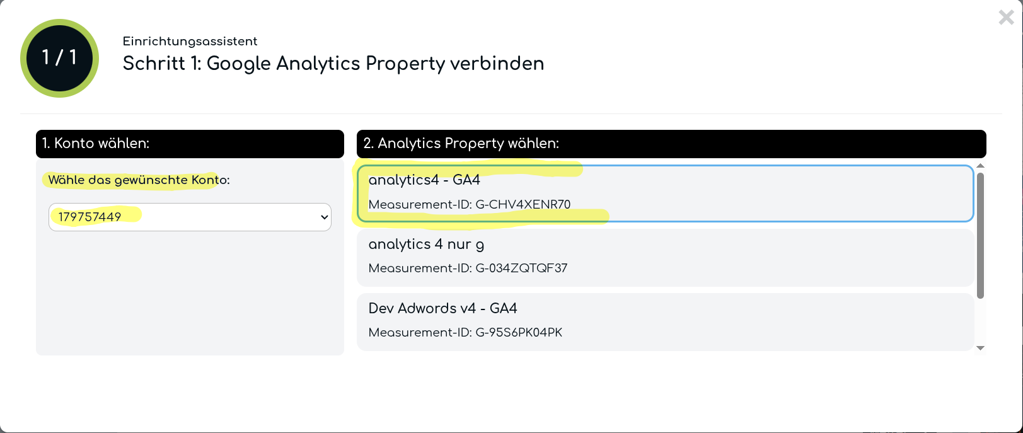The height and width of the screenshot is (433, 1023).
Task: Click the '1. Konto wählen:' header
Action: coord(190,144)
